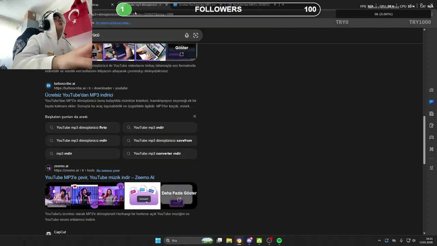Click the volume speaker tray icon

click(x=414, y=241)
